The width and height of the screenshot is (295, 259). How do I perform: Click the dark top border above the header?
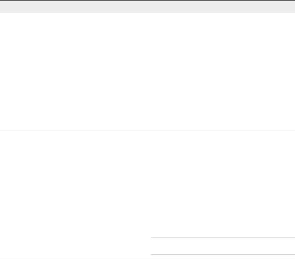pos(147,0)
